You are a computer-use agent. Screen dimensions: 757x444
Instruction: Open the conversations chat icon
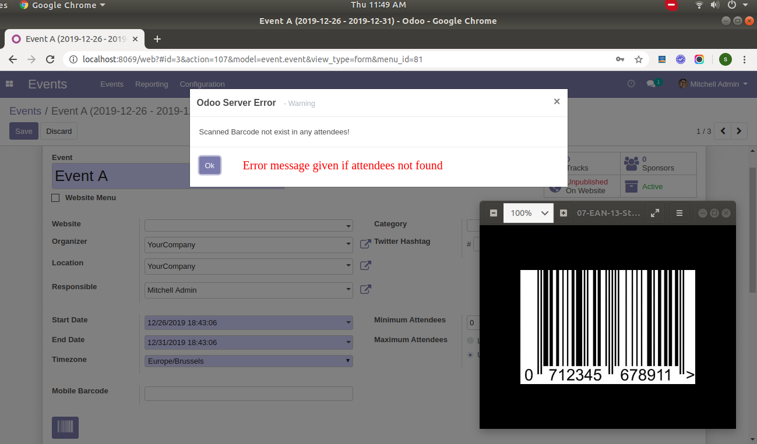tap(652, 84)
